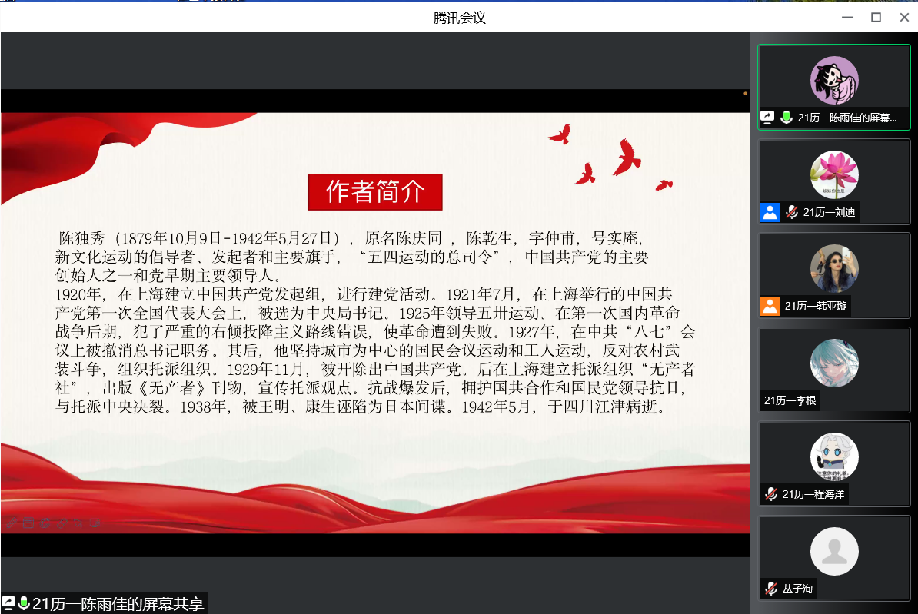The width and height of the screenshot is (918, 614).
Task: Click the muted microphone icon beside 丛子洵
Action: [770, 589]
